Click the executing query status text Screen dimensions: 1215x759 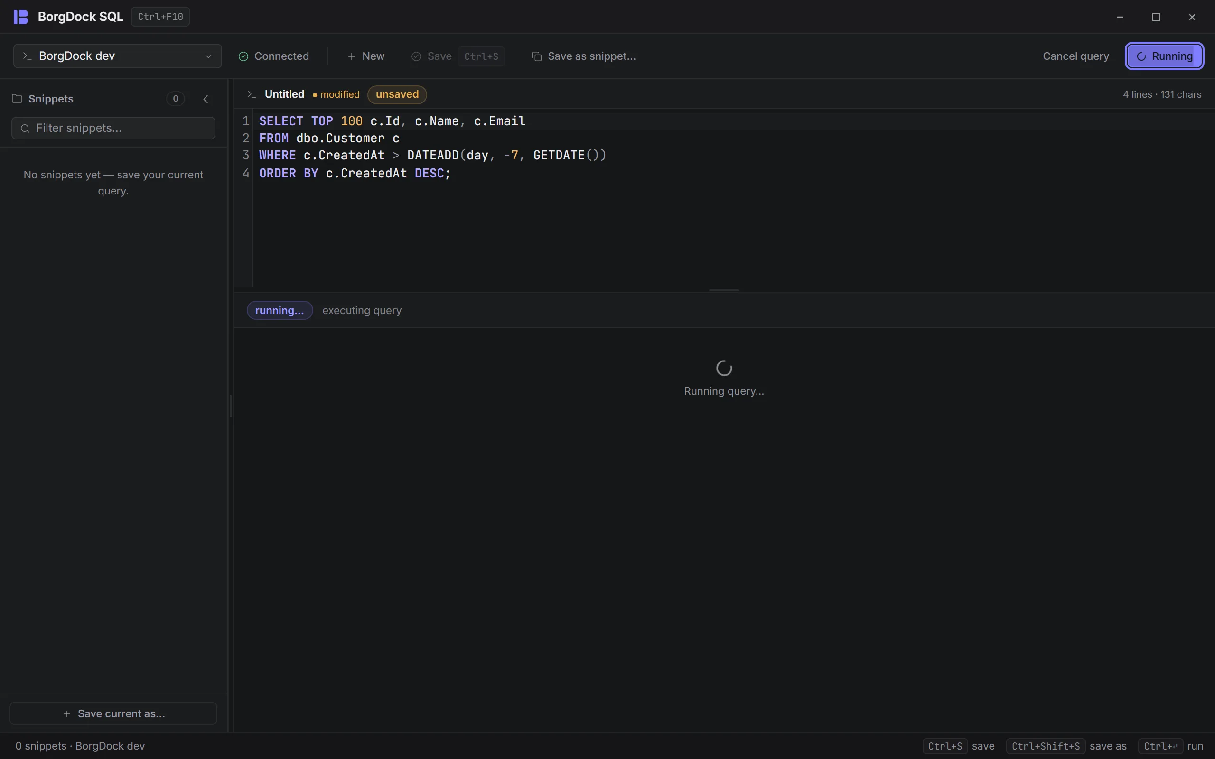tap(362, 310)
